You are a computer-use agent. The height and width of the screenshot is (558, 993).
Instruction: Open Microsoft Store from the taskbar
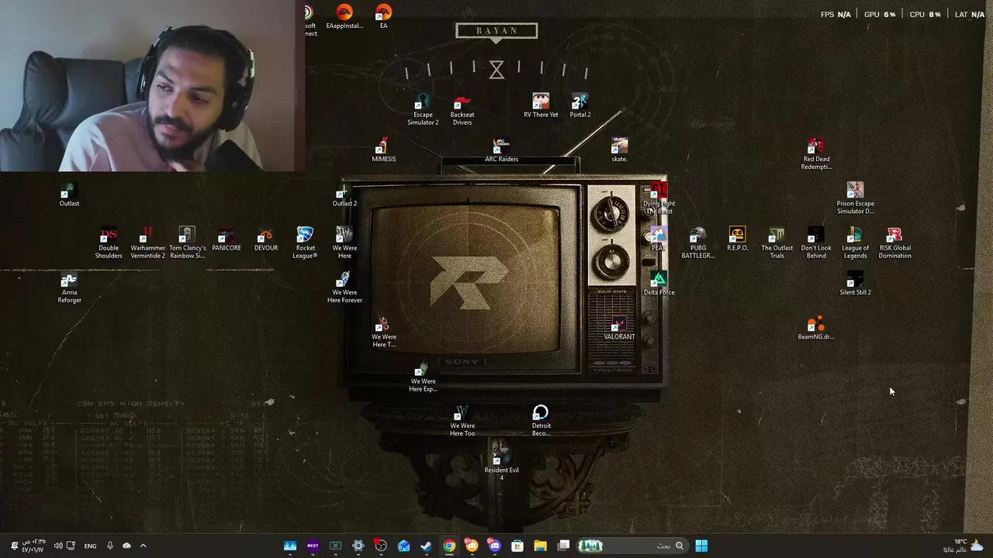pos(517,546)
